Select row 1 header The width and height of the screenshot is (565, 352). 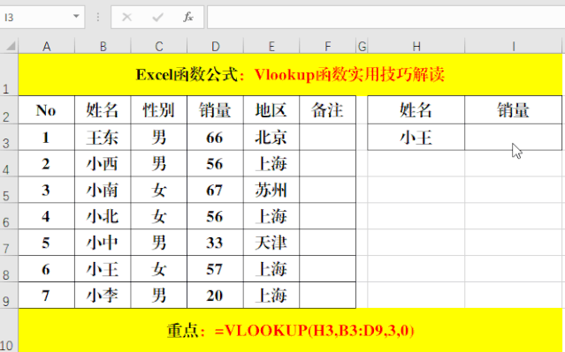tap(9, 74)
